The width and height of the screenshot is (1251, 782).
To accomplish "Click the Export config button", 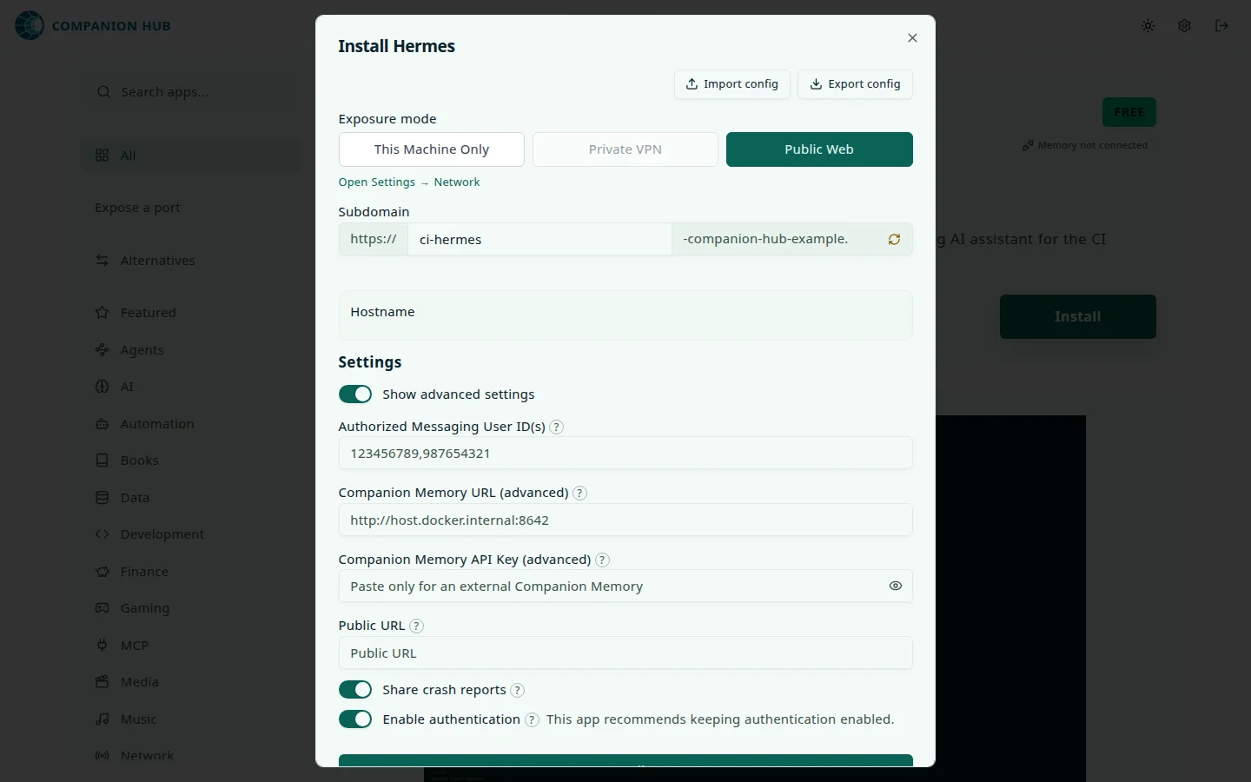I will pos(855,84).
